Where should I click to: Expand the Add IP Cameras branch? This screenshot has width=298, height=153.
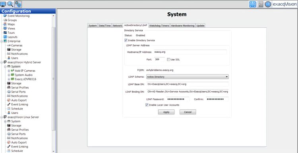[9, 71]
